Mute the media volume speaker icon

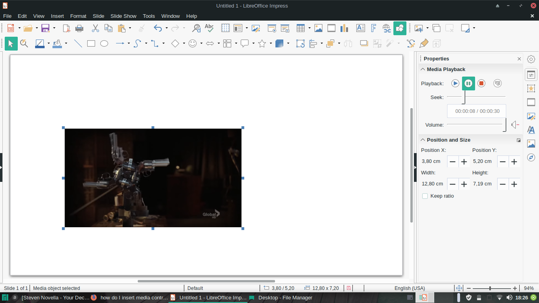click(x=515, y=125)
